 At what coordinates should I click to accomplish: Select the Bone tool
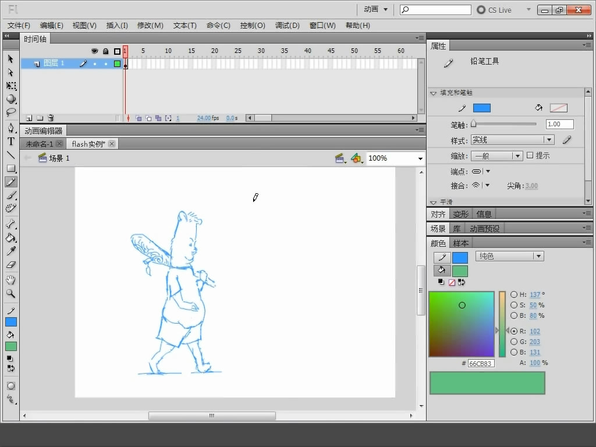click(10, 224)
